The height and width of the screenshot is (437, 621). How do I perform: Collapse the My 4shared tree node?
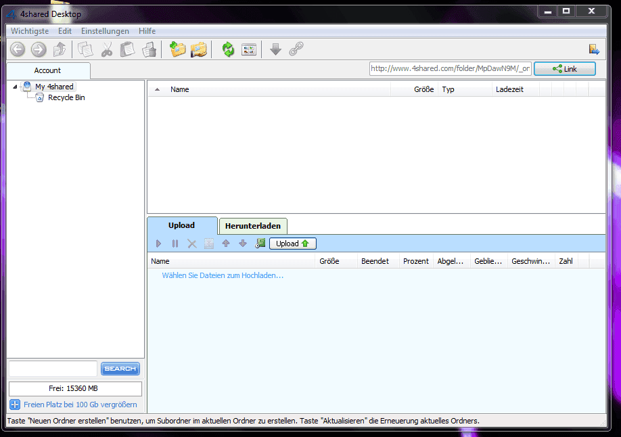15,87
